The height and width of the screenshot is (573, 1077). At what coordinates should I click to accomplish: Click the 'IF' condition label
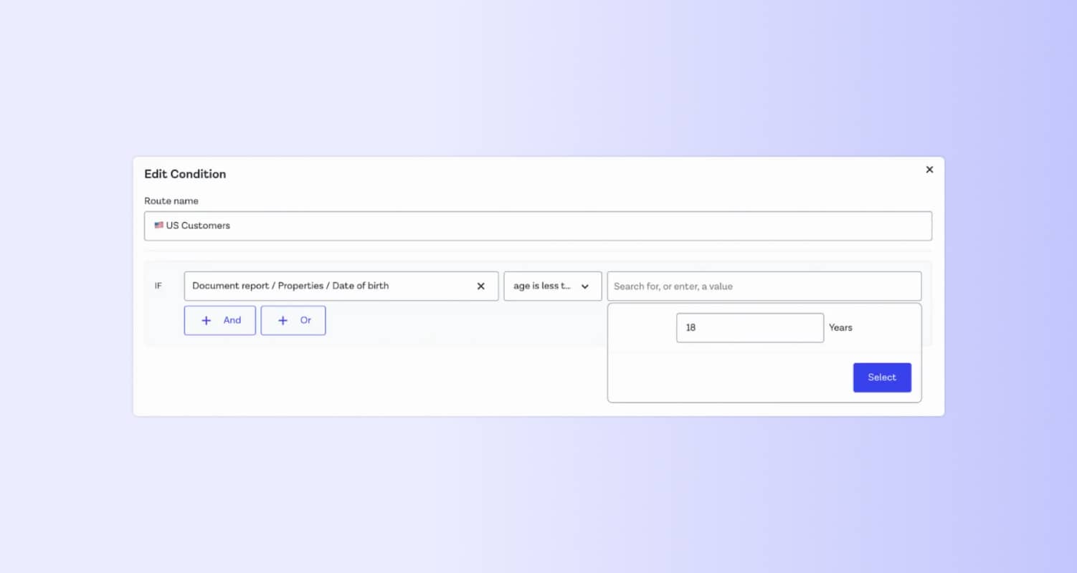(x=158, y=286)
